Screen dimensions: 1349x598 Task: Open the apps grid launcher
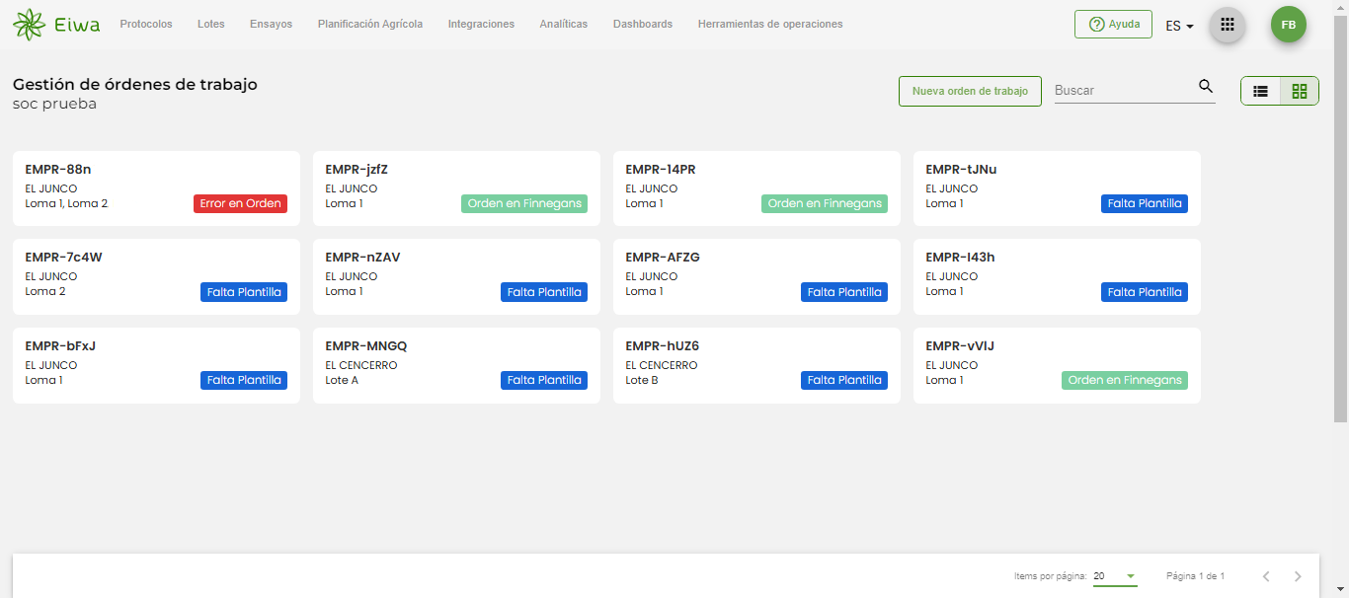(x=1228, y=25)
